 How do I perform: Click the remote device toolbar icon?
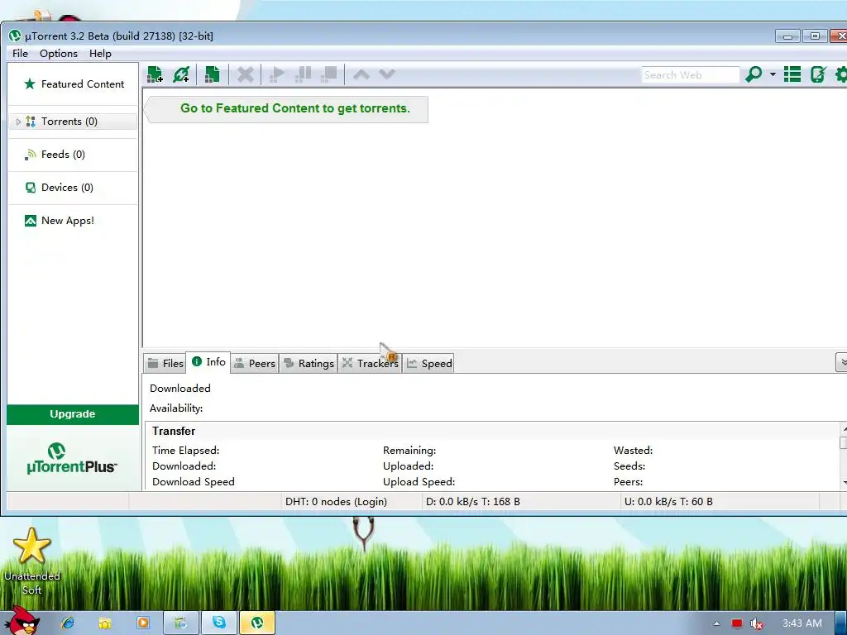pyautogui.click(x=818, y=74)
